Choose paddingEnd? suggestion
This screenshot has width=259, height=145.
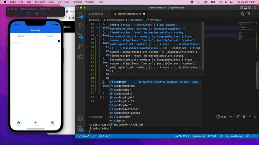coord(155,89)
